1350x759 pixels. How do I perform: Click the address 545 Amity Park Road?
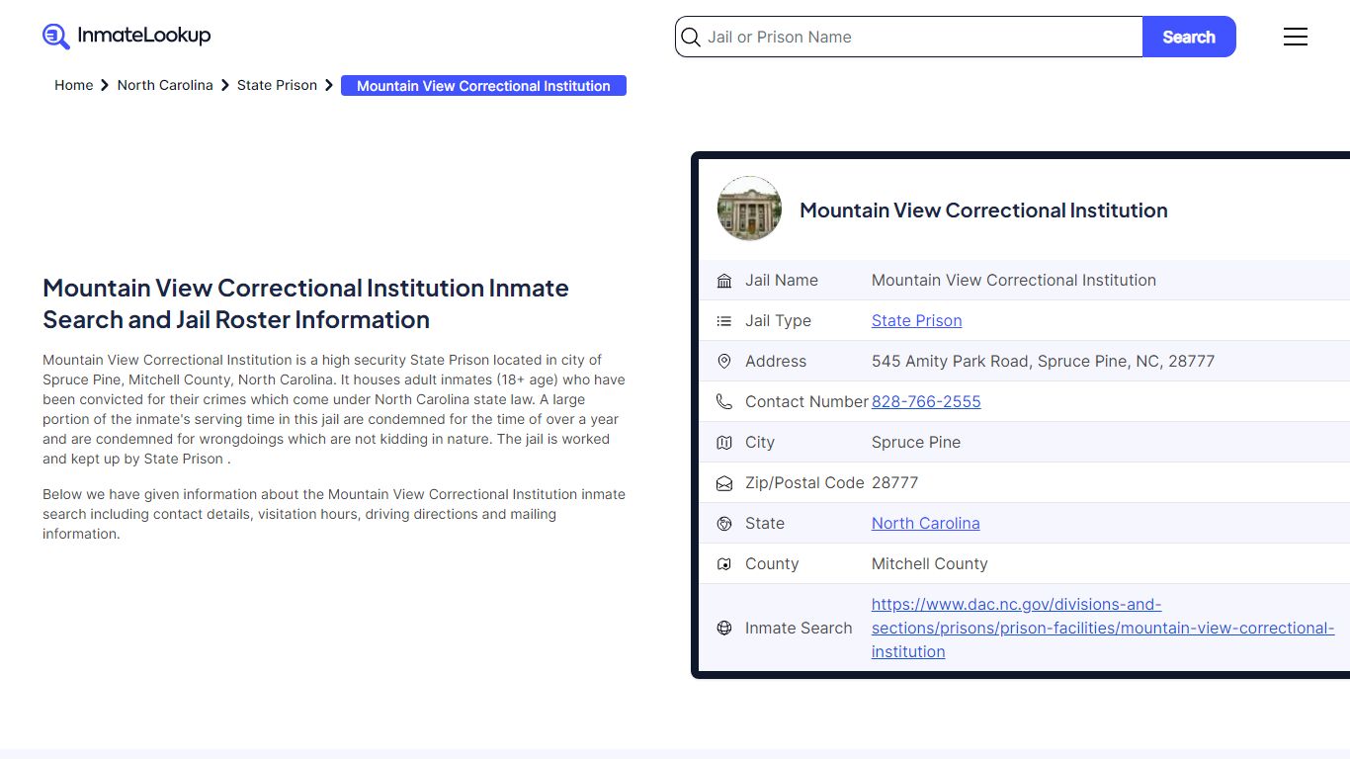[x=1043, y=362]
